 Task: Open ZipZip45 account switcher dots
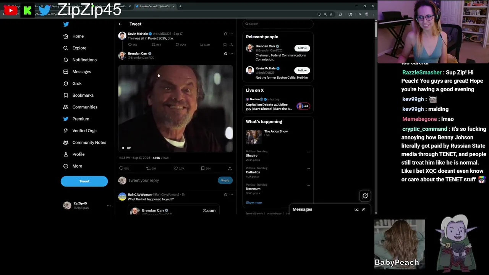[x=109, y=205]
